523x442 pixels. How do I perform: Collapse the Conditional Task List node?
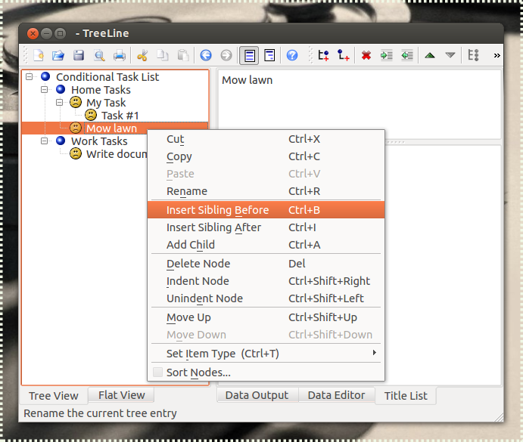[30, 77]
